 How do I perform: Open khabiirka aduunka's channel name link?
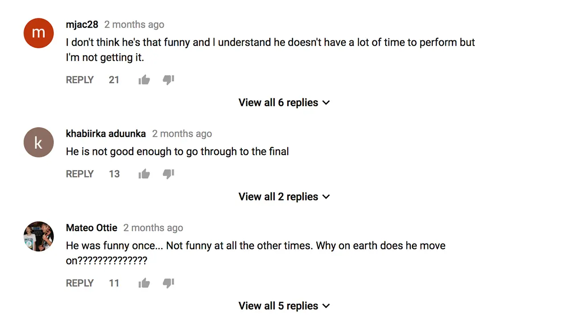[x=106, y=134]
